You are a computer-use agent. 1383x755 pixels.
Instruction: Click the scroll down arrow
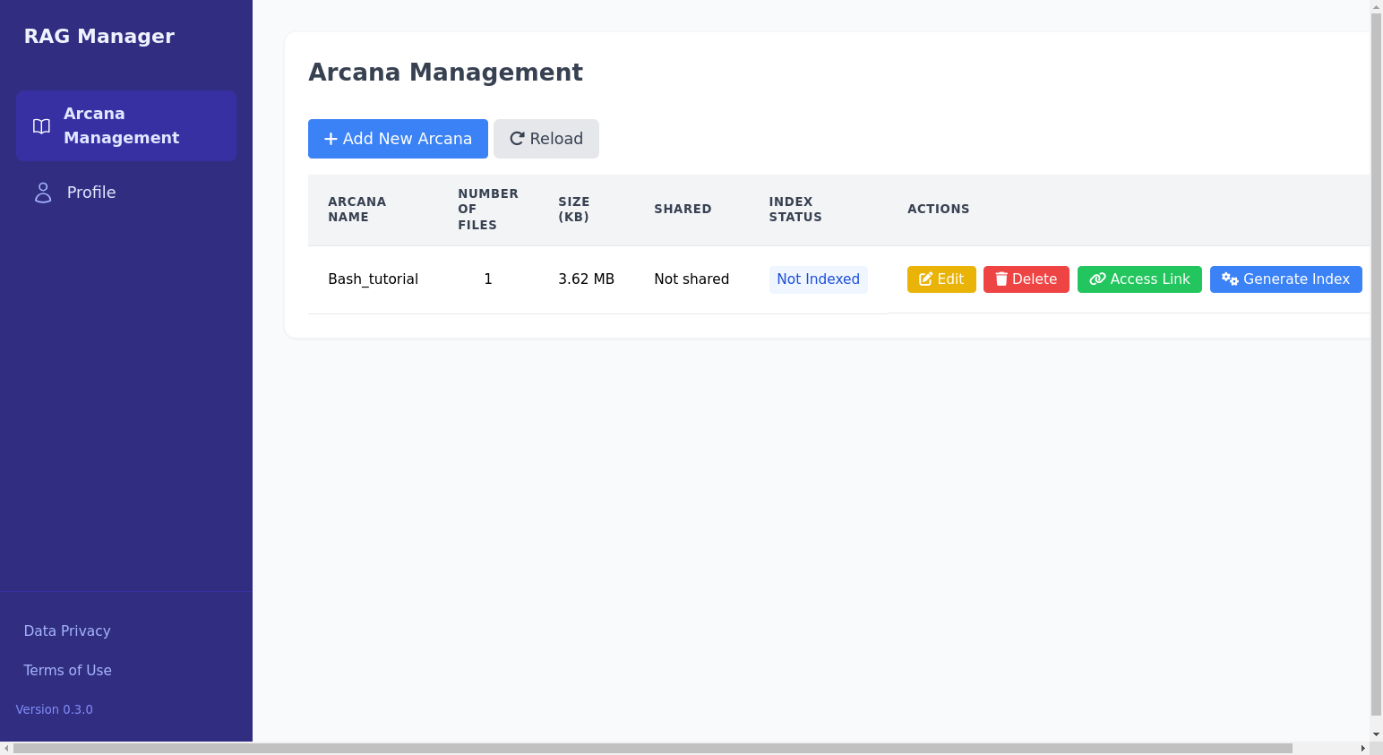pos(1377,734)
